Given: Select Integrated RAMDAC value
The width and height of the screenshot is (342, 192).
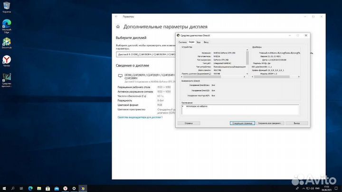Looking at the screenshot, I should [222, 64].
